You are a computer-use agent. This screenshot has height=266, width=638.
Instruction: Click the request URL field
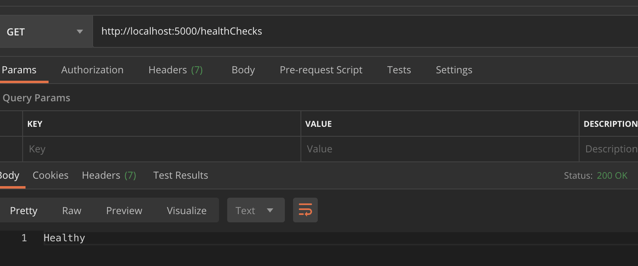click(362, 31)
